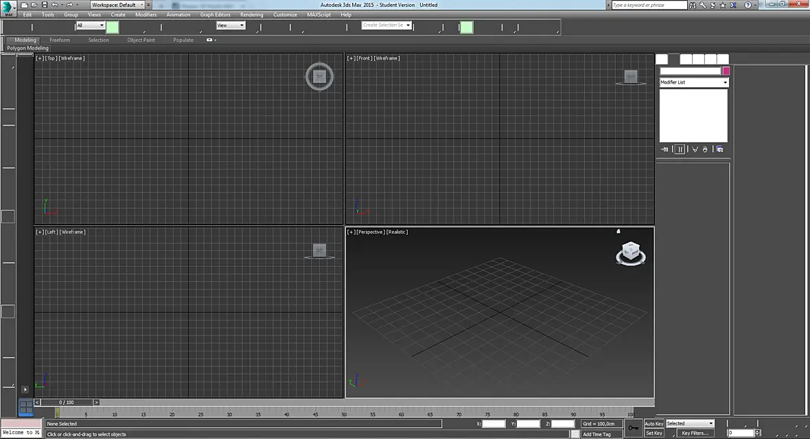The height and width of the screenshot is (439, 810).
Task: Open the Workspace: Default dropdown
Action: pyautogui.click(x=118, y=5)
